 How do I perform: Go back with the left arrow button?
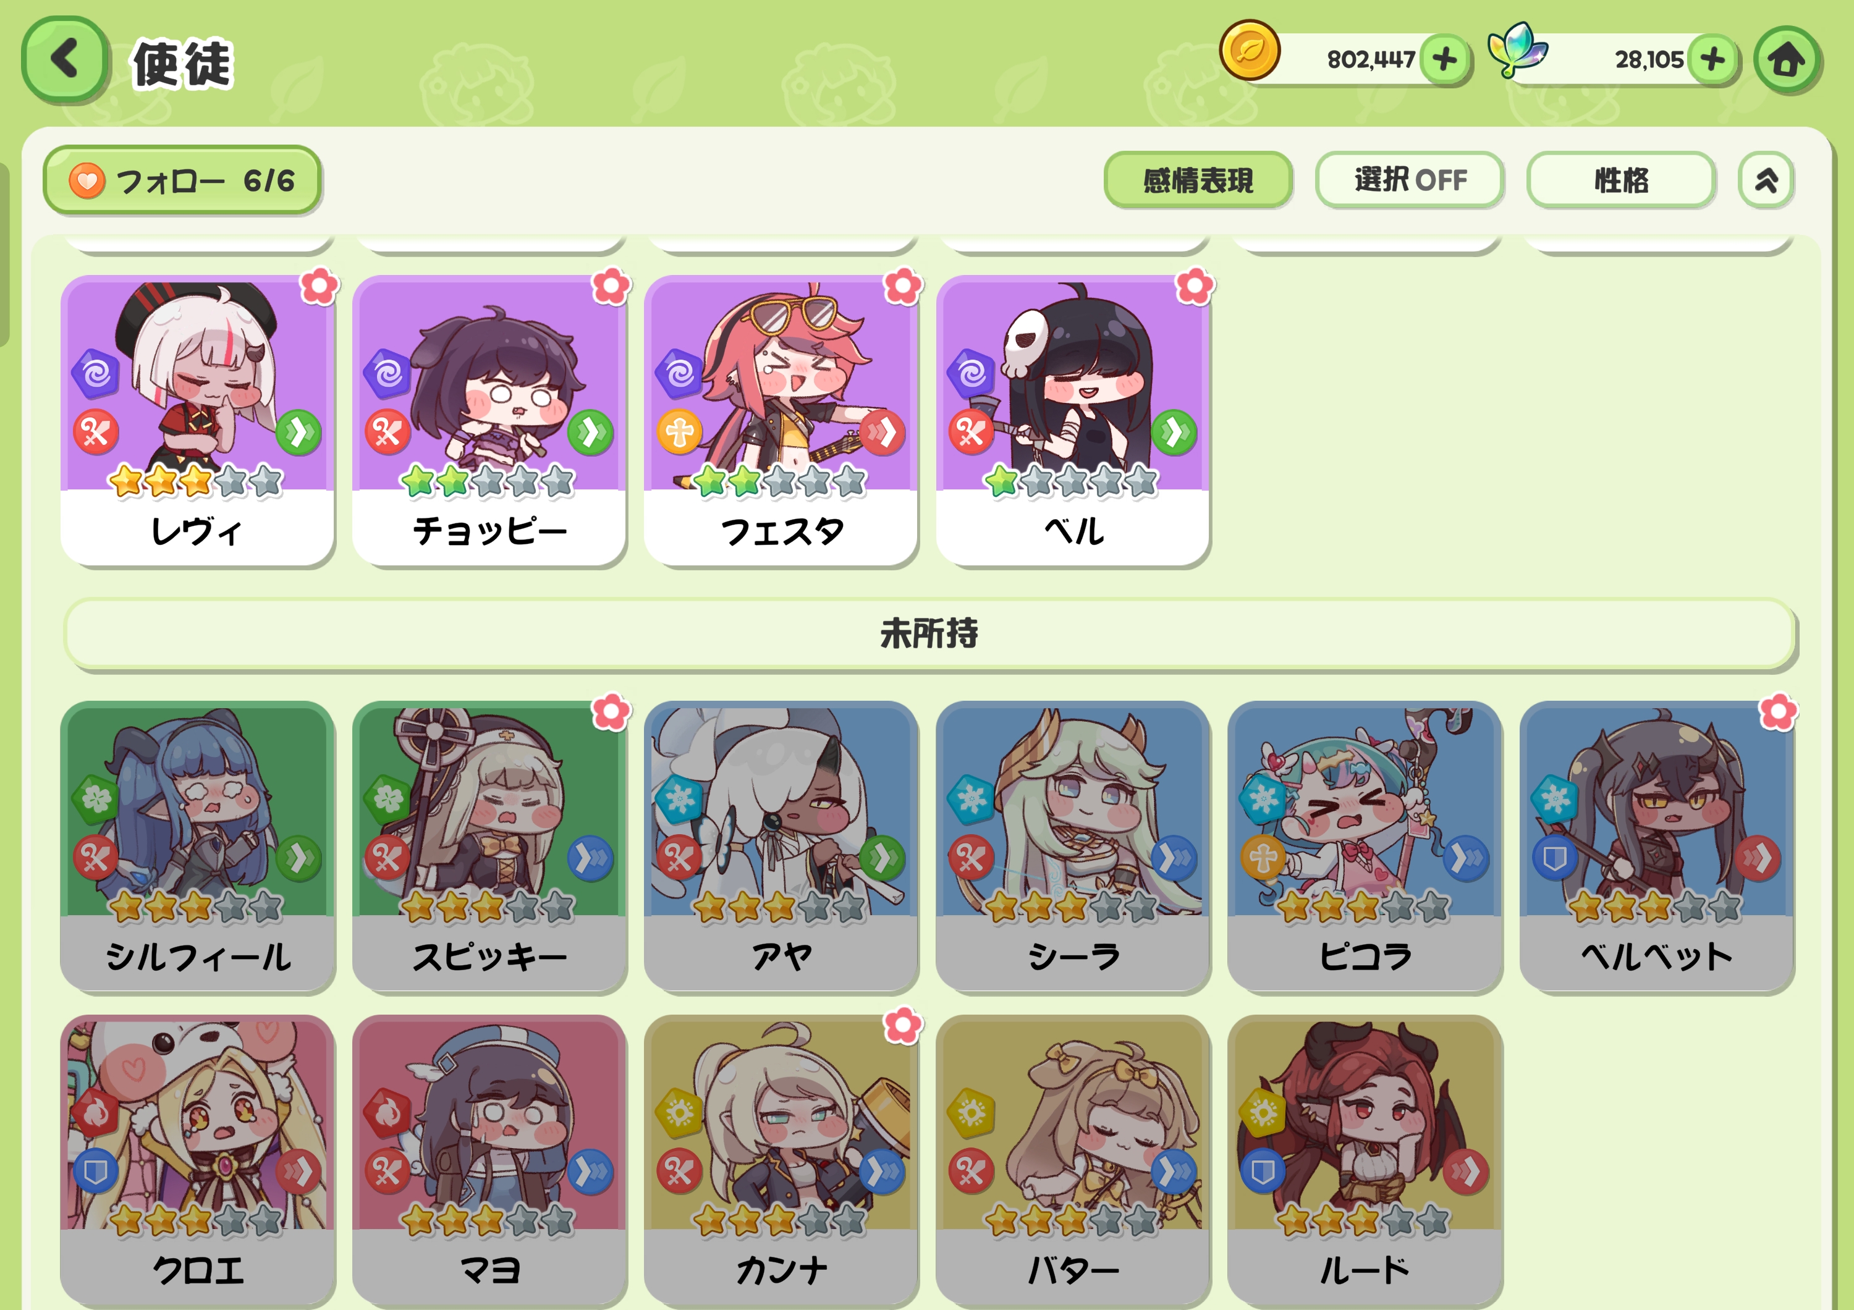(x=65, y=59)
